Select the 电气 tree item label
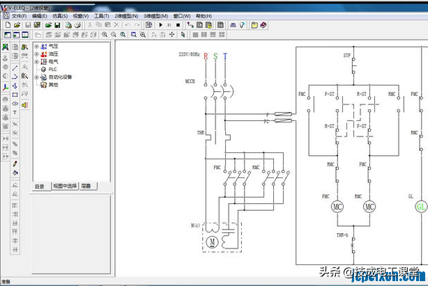Viewport: 428px width, 286px height. tap(53, 61)
